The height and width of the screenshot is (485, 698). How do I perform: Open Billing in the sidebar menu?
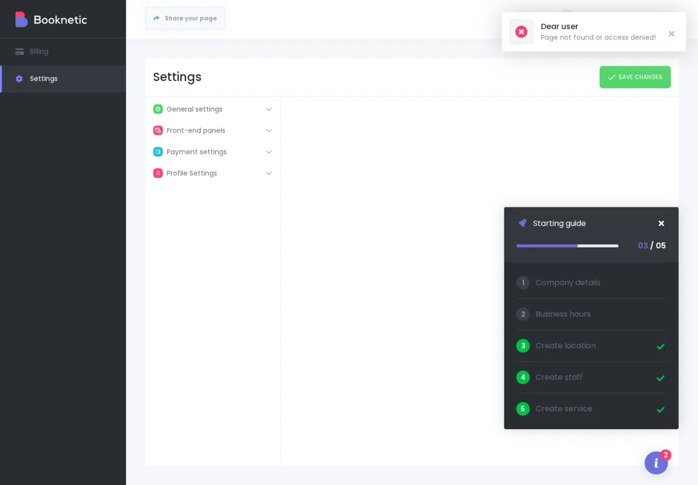(63, 52)
